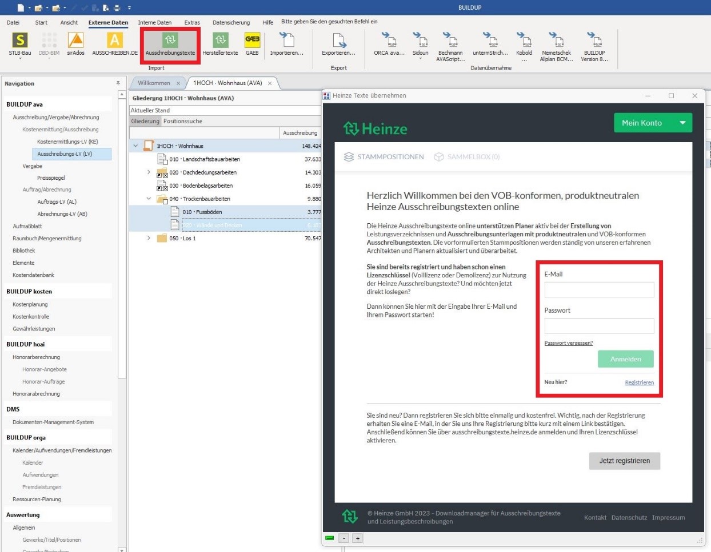Screen dimensions: 711x552
Task: Close the 1HOCH · Wohnhaus (AVA) tab
Action: point(270,83)
